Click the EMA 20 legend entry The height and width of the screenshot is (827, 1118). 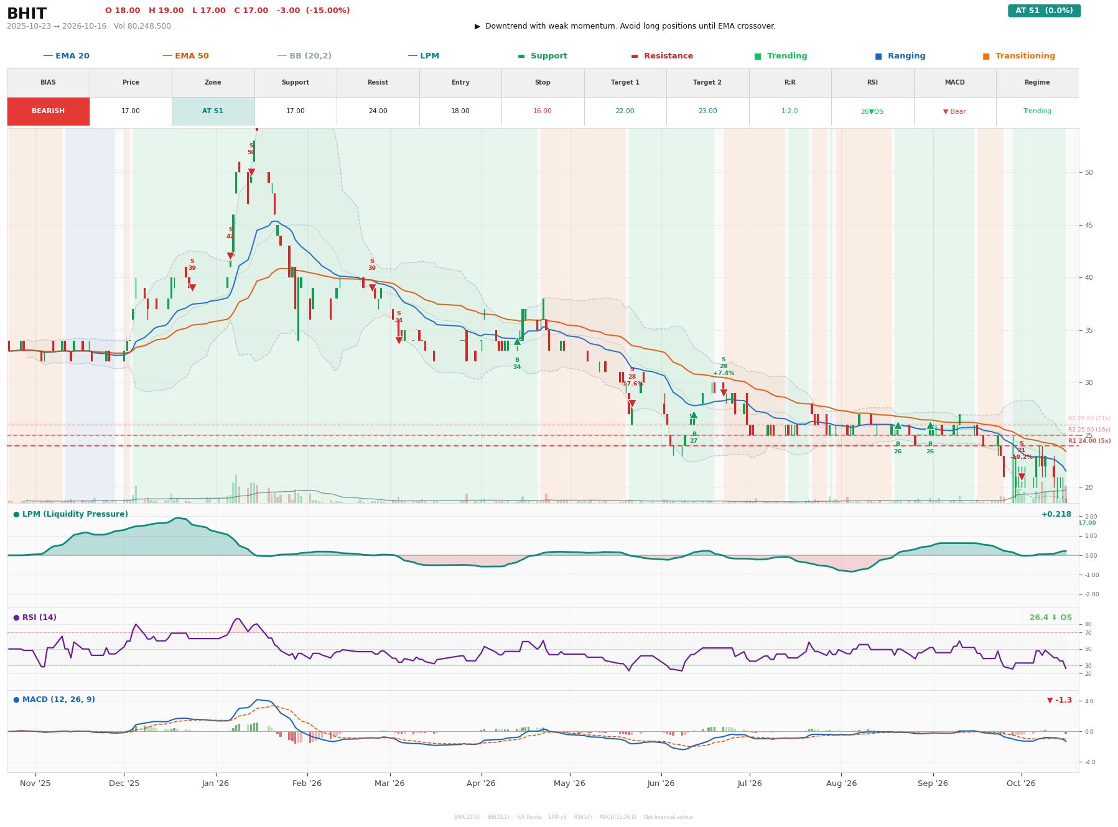(66, 56)
